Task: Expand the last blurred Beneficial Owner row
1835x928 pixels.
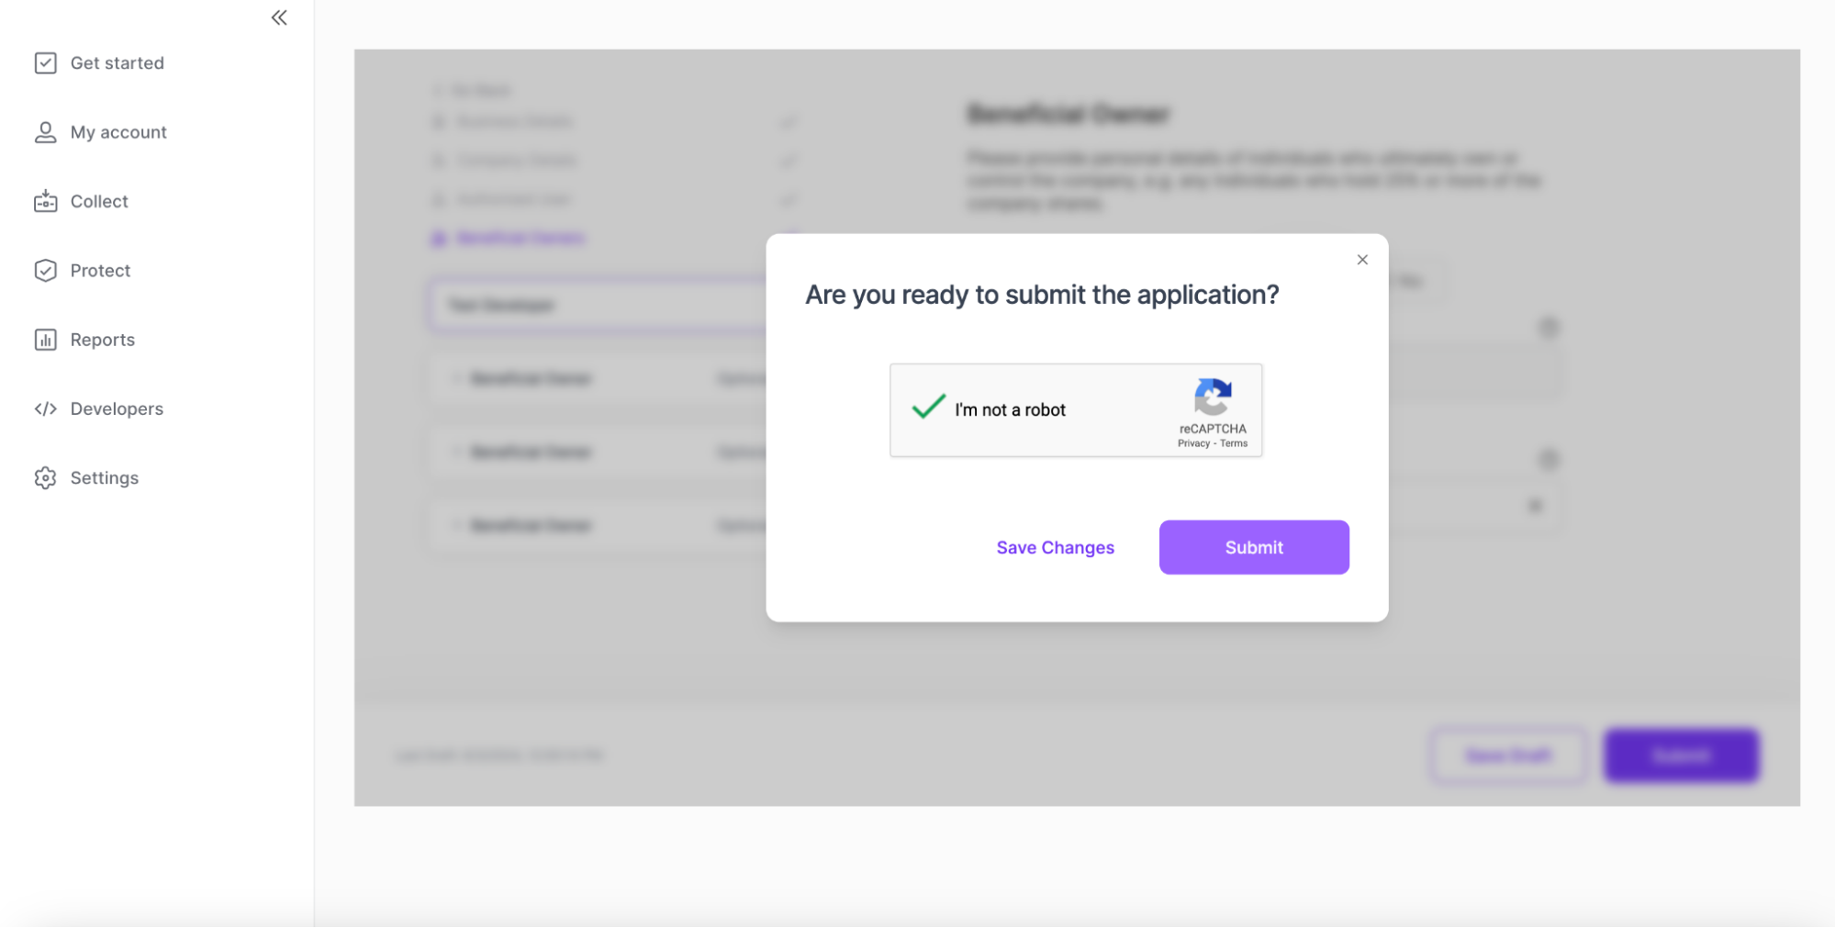Action: 531,525
